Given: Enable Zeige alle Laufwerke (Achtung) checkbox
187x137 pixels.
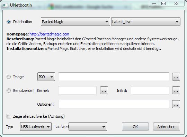Looking at the screenshot, I should (9, 116).
